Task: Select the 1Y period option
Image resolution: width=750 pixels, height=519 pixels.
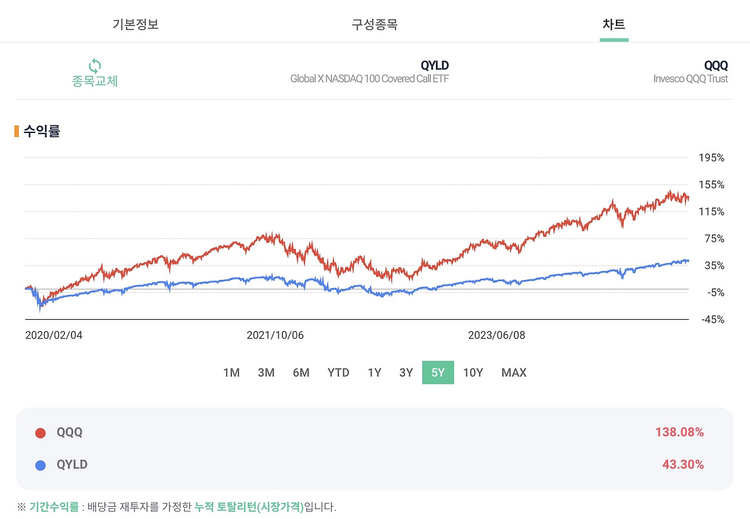Action: tap(374, 372)
